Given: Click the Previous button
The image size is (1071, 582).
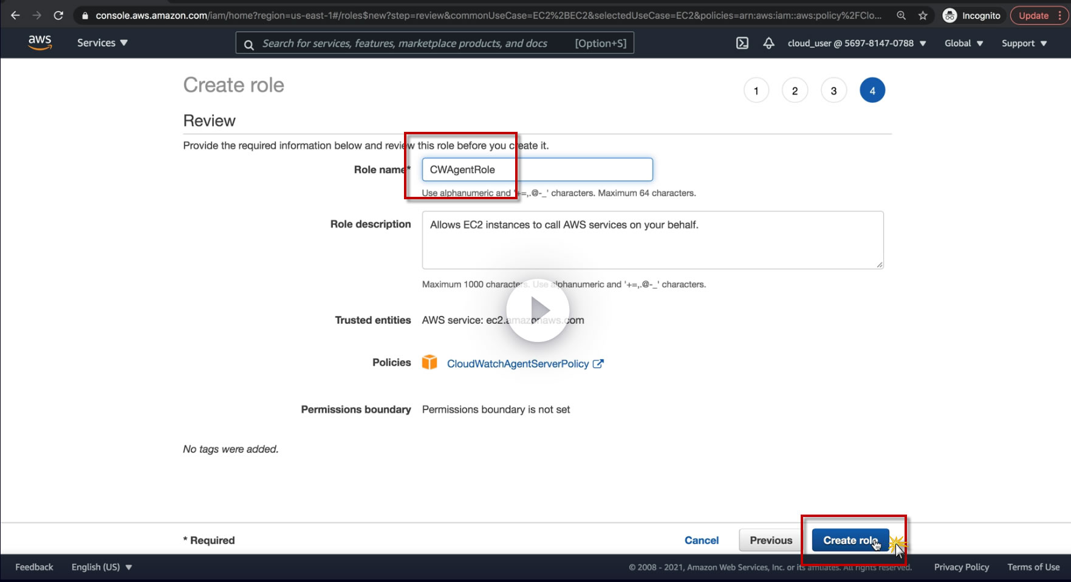Looking at the screenshot, I should pyautogui.click(x=771, y=540).
